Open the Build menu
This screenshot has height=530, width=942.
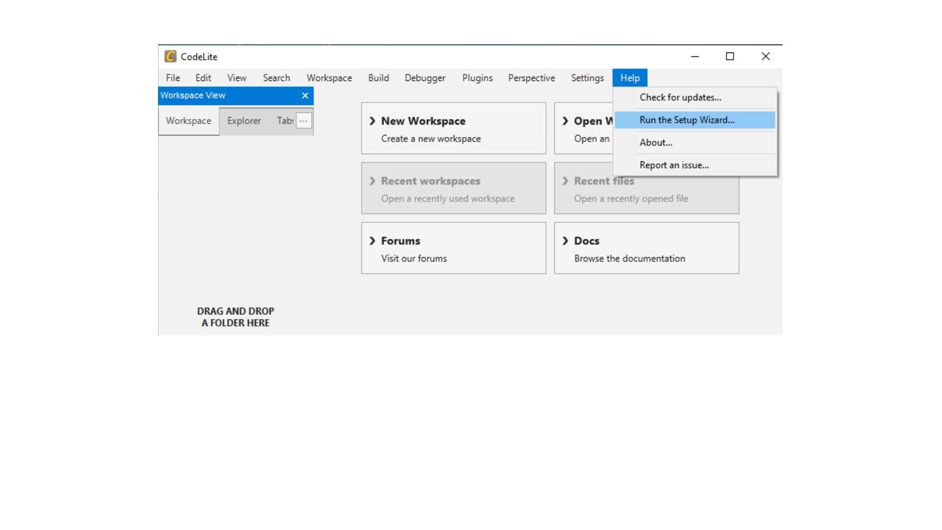(378, 78)
